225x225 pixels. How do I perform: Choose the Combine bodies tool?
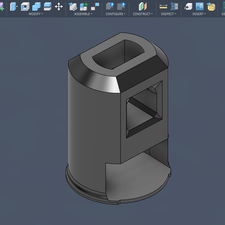pyautogui.click(x=36, y=6)
